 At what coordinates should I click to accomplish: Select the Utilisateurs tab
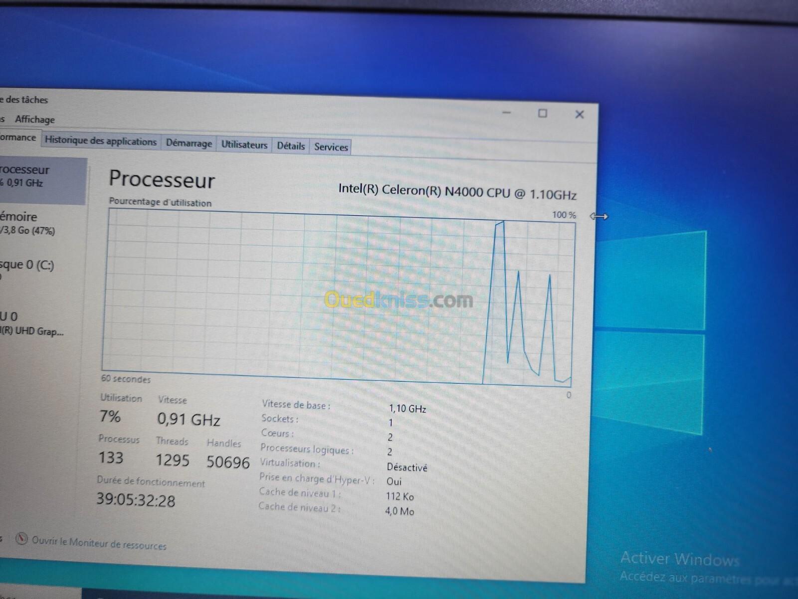pos(244,145)
